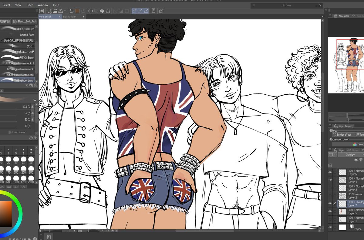Hide Layer 6 using eye icon
Image resolution: width=364 pixels, height=240 pixels.
pos(330,172)
